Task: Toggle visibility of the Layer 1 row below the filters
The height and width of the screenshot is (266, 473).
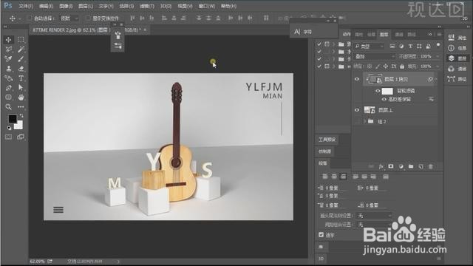Action: click(357, 110)
